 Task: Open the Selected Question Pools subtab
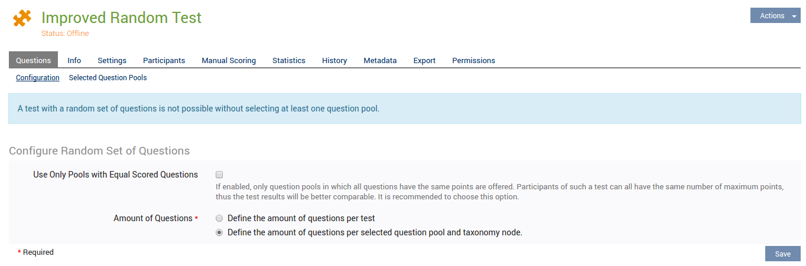point(108,77)
